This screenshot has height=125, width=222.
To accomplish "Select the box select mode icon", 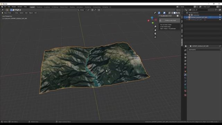I will click(11, 10).
